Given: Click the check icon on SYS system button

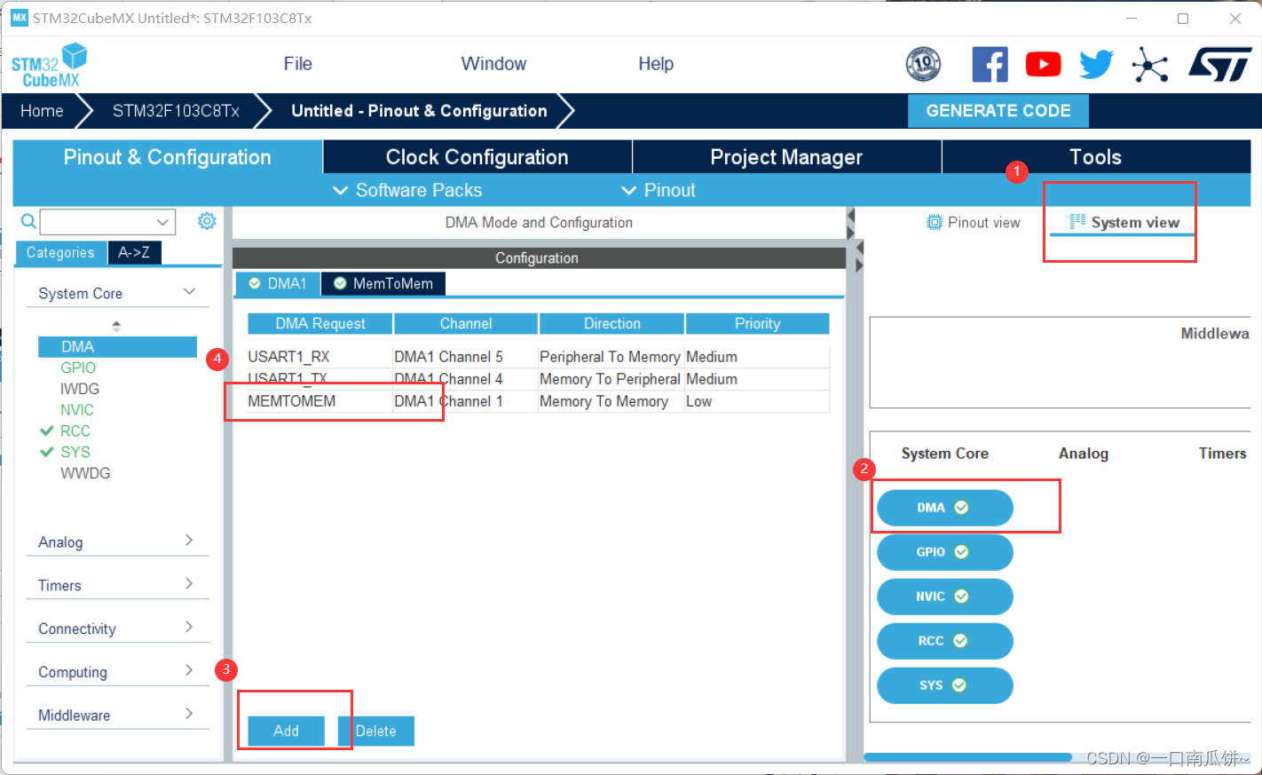Looking at the screenshot, I should (x=959, y=685).
